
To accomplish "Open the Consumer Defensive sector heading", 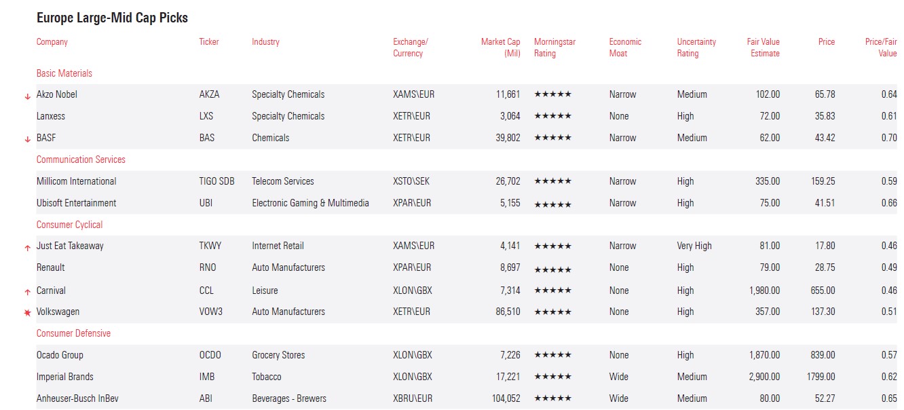I will (x=73, y=333).
